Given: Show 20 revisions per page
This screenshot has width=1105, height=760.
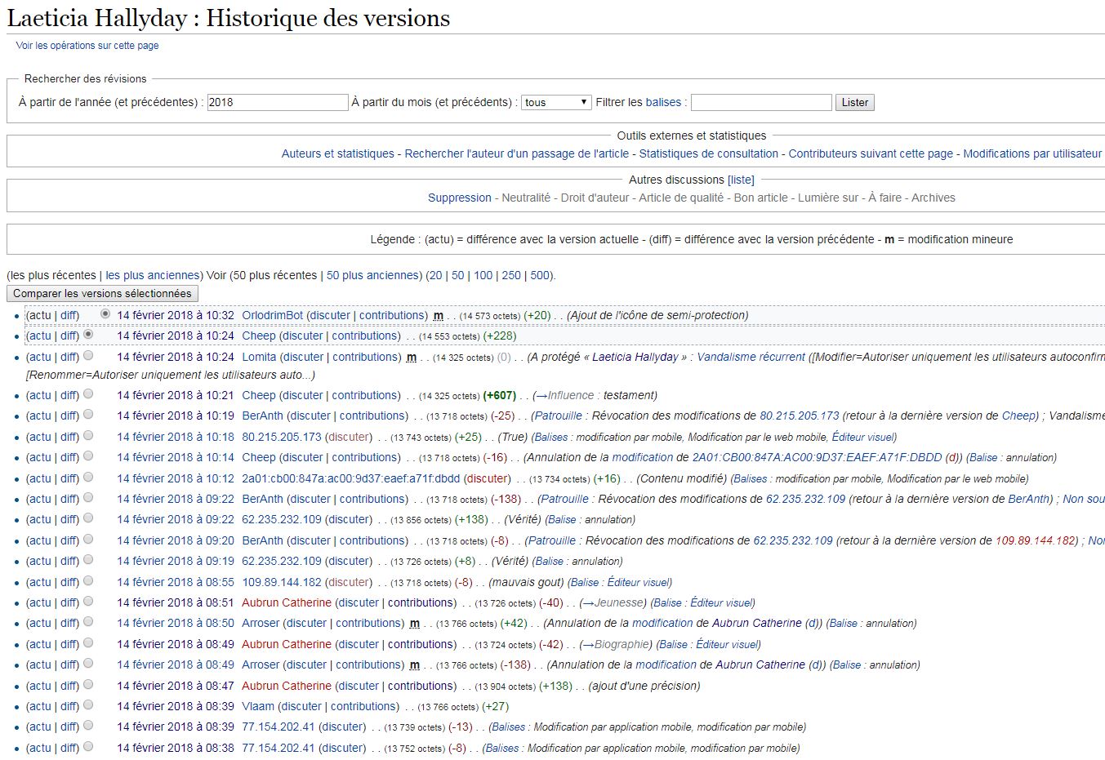Looking at the screenshot, I should 435,275.
